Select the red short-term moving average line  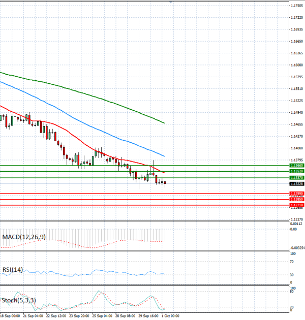(82, 141)
